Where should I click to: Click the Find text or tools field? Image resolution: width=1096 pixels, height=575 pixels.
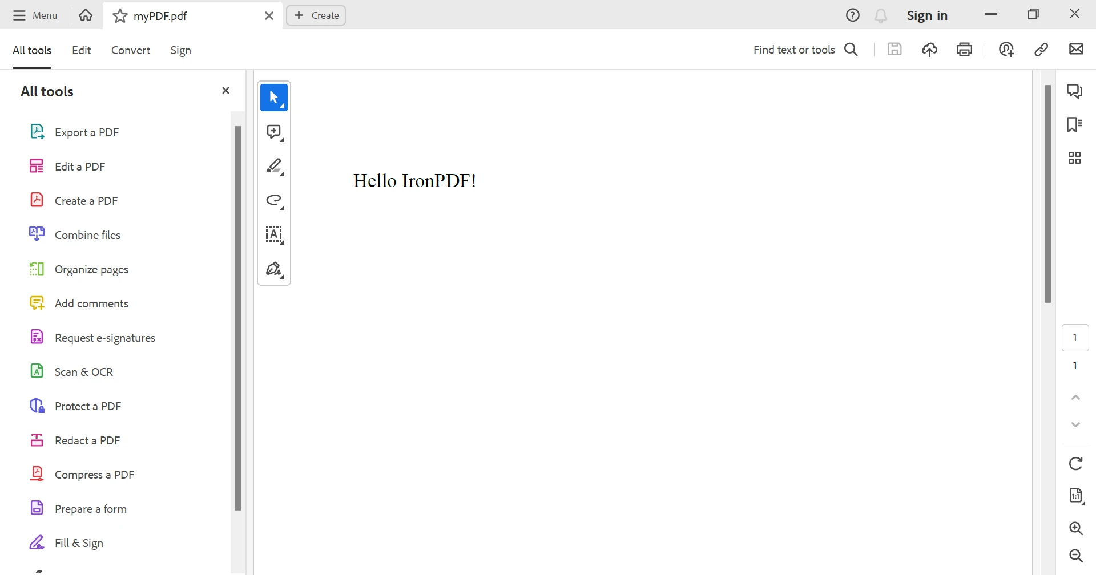coord(794,50)
